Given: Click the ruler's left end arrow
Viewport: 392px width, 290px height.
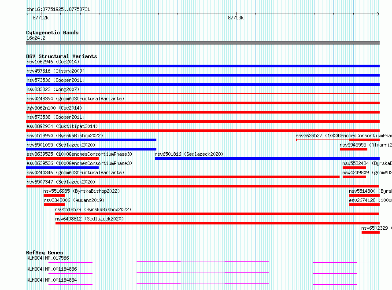Looking at the screenshot, I should 27,14.
